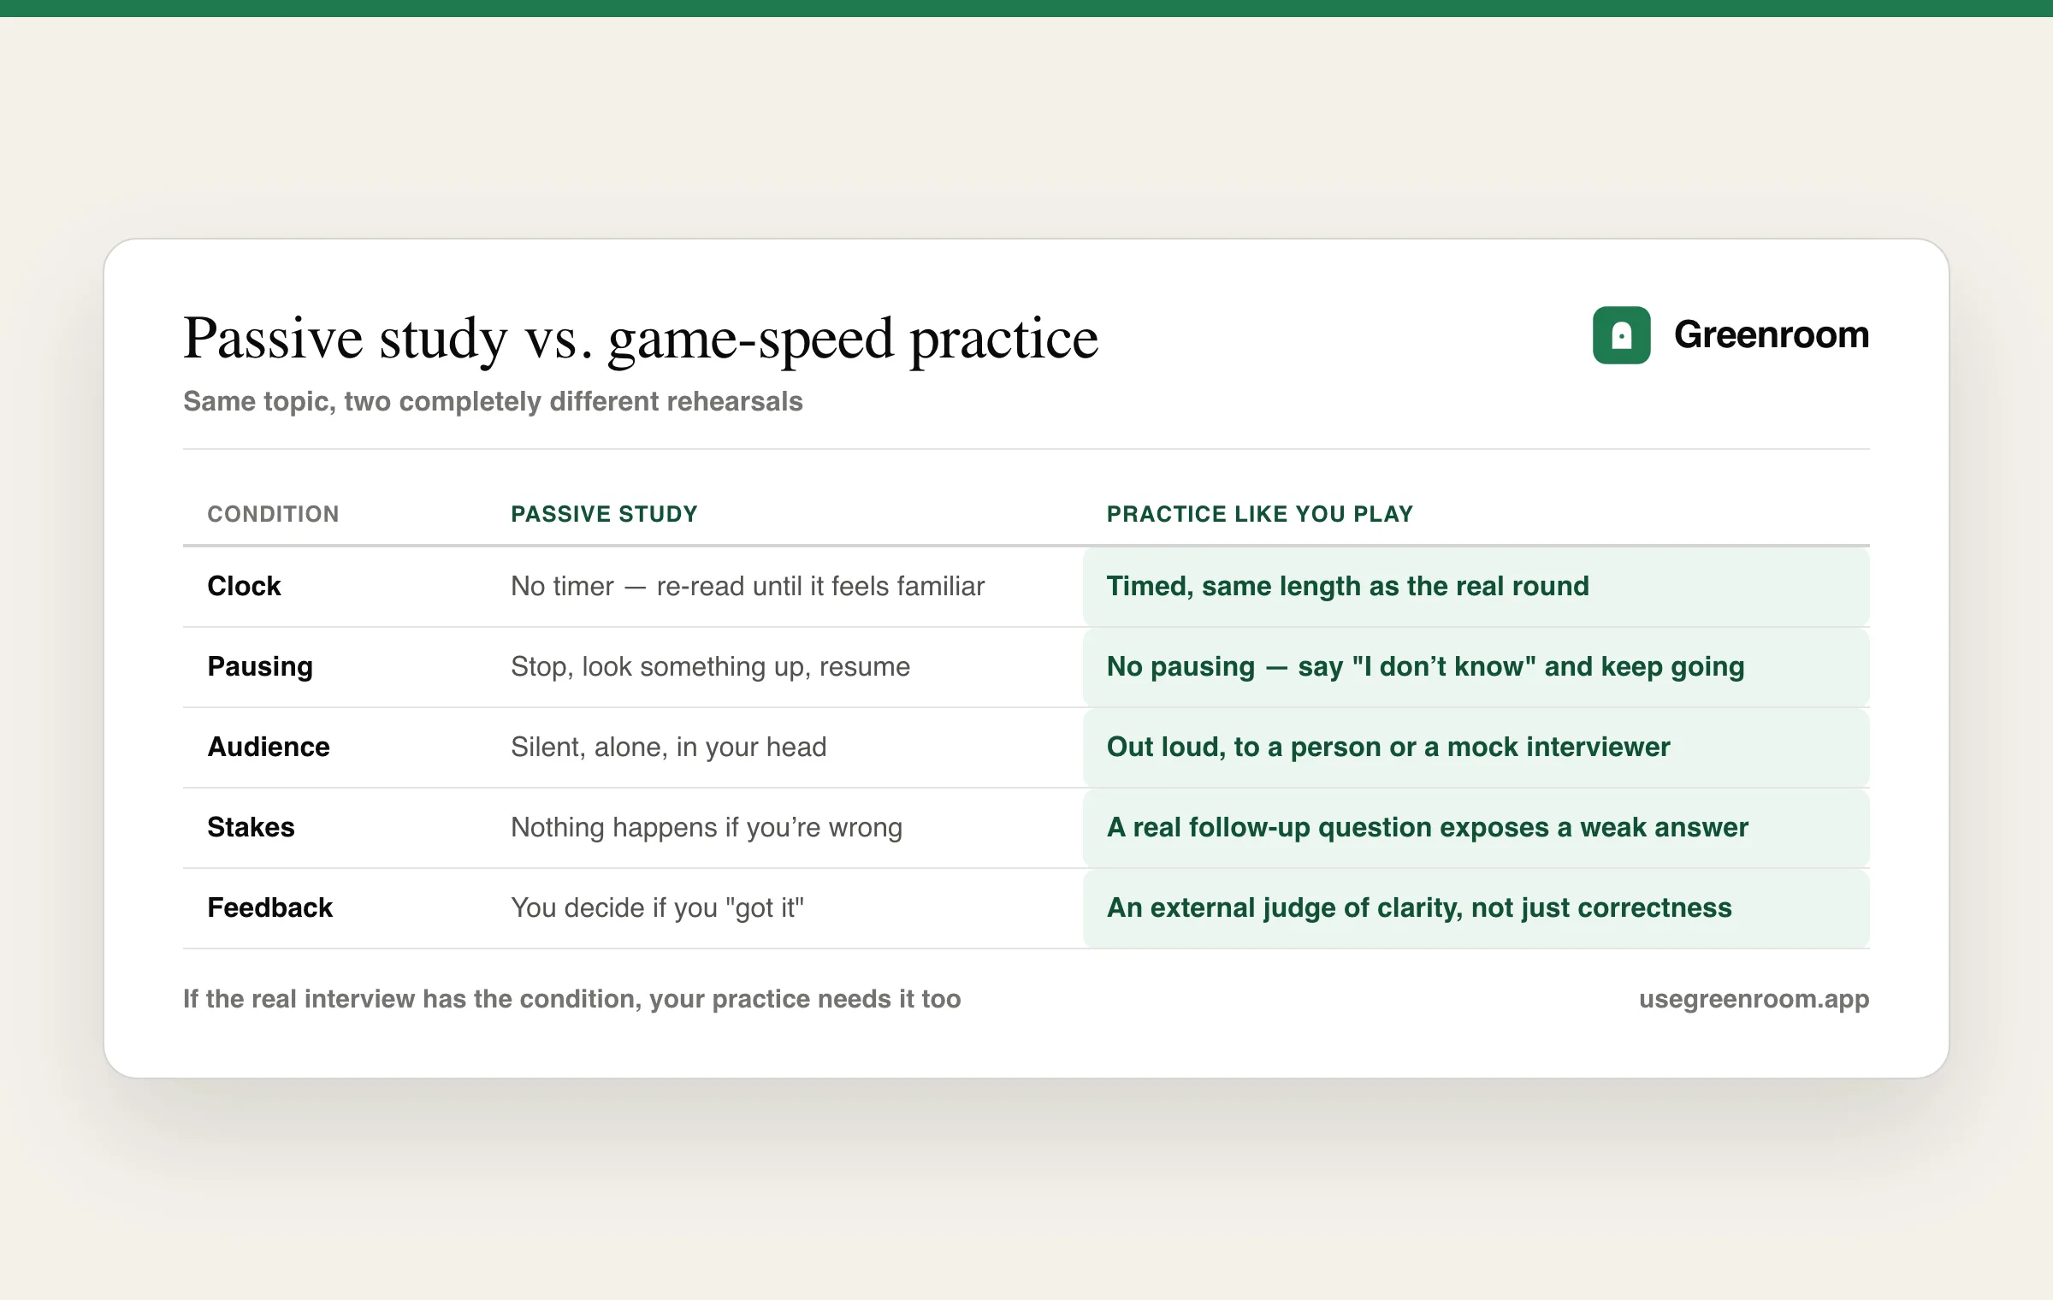This screenshot has height=1300, width=2053.
Task: Click subtitle 'Same topic, two completely different rehearsals'
Action: tap(493, 401)
